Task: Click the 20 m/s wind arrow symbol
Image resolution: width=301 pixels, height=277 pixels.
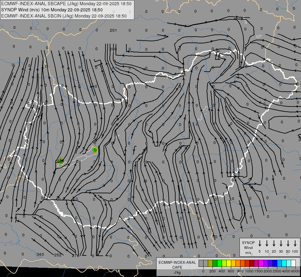Action: click(274, 243)
